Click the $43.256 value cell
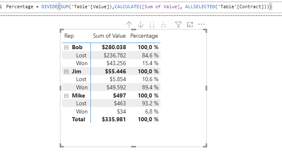Screen dimensions: 282x152 pyautogui.click(x=116, y=63)
